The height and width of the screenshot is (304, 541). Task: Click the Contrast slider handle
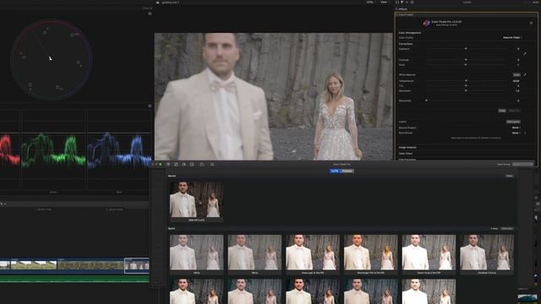[x=466, y=60]
